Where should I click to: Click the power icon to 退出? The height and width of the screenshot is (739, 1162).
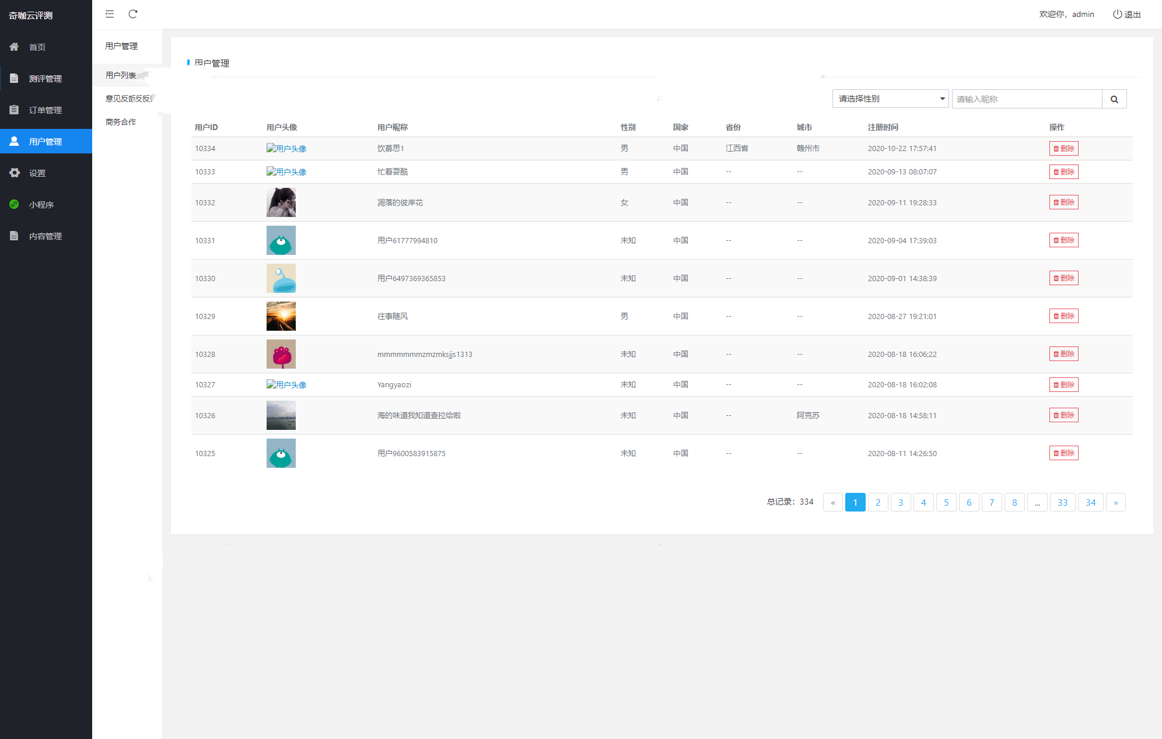tap(1117, 14)
